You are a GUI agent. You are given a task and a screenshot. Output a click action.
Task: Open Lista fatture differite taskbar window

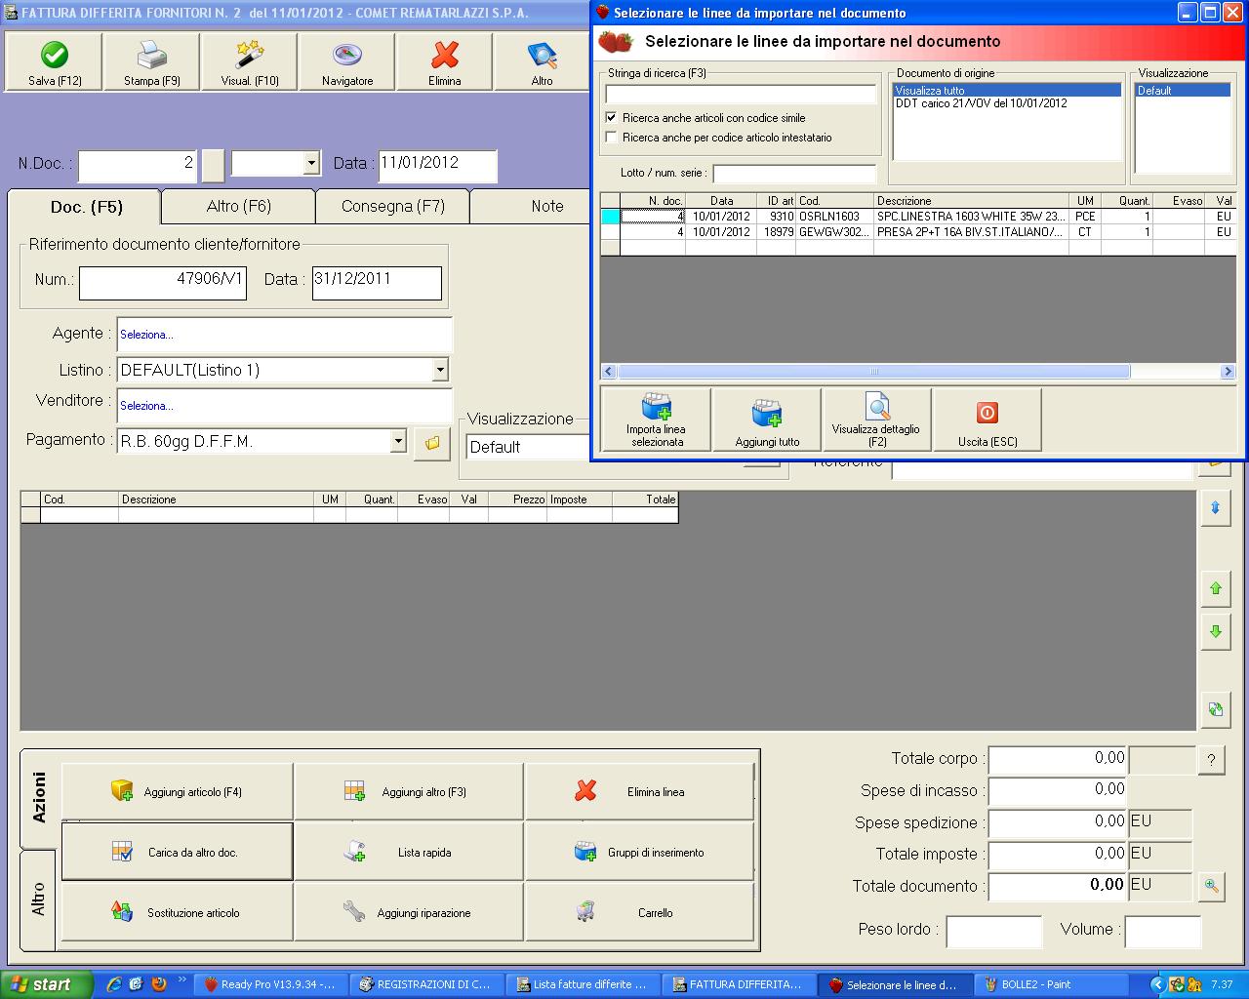(x=583, y=984)
